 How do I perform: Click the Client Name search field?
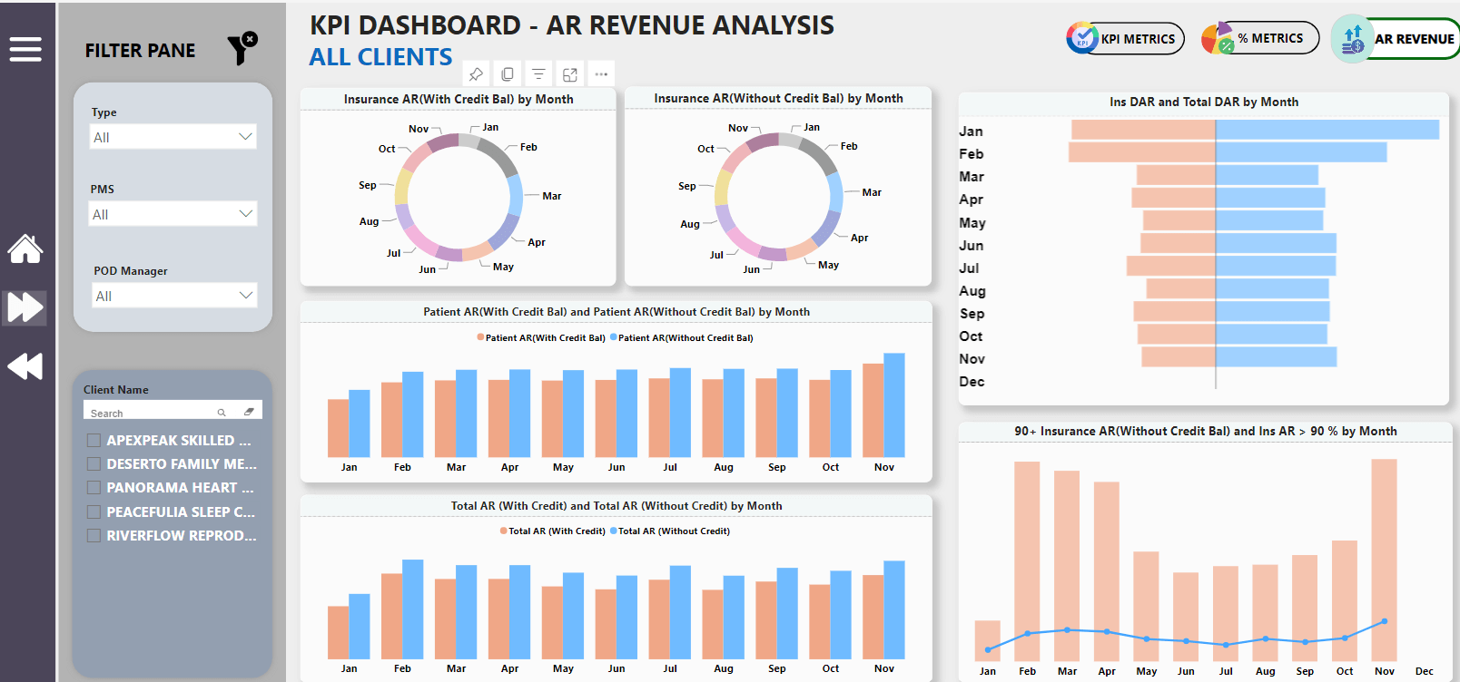pos(150,413)
